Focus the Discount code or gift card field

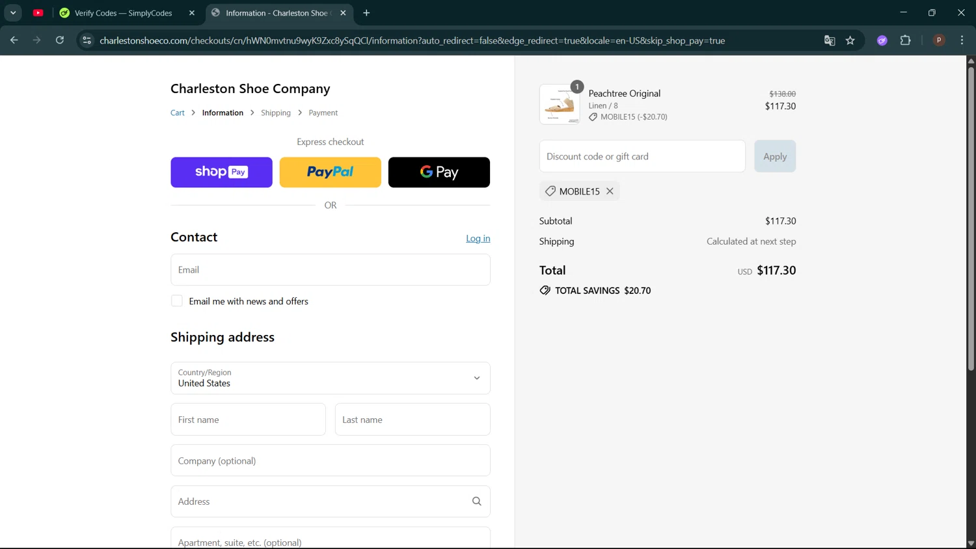[x=642, y=156]
